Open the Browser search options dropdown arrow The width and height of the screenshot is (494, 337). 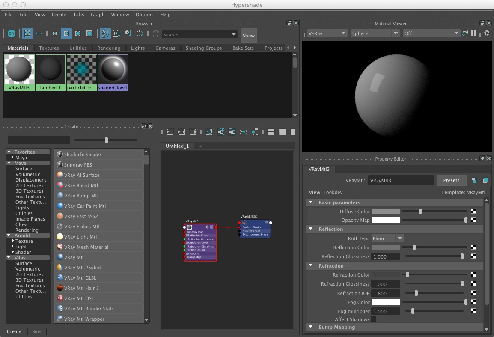click(x=233, y=34)
